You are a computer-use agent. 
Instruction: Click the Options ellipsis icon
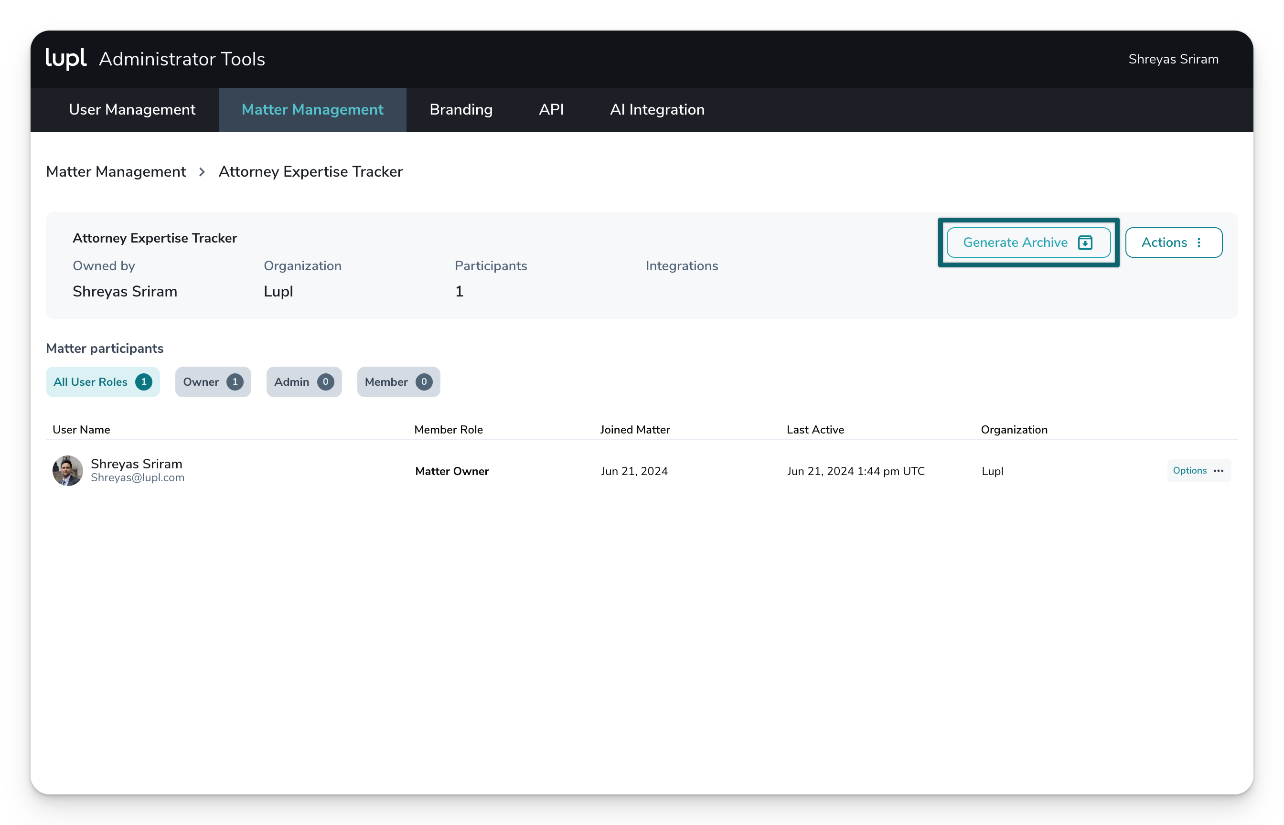pyautogui.click(x=1218, y=471)
